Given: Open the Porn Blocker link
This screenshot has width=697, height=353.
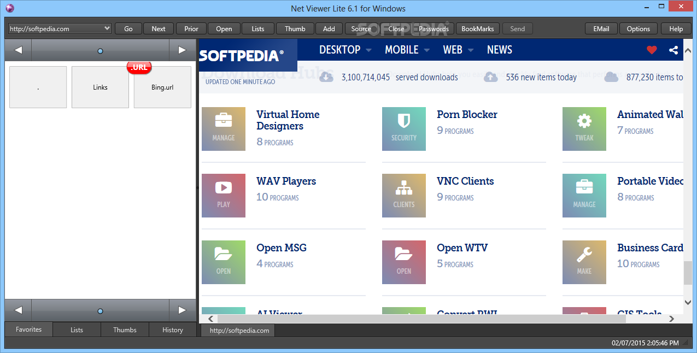Looking at the screenshot, I should (467, 114).
